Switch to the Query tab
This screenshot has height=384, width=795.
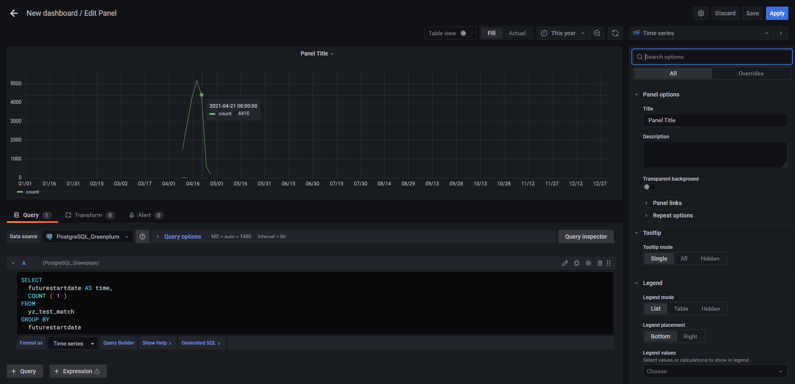[32, 215]
